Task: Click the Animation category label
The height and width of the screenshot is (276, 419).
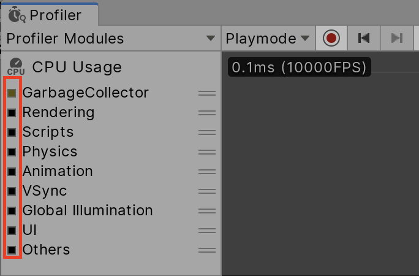Action: click(58, 171)
